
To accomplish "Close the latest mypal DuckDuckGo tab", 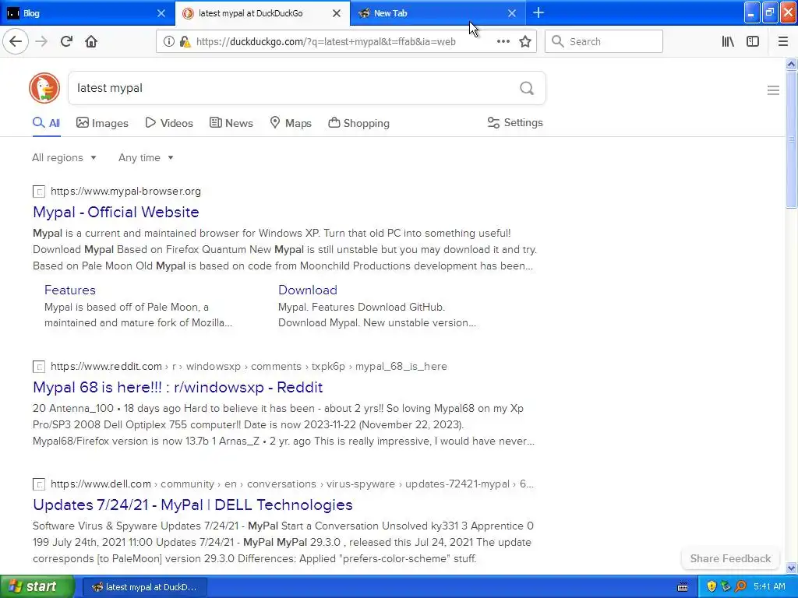I will (337, 13).
